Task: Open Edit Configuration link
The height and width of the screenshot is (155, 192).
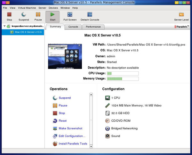Action: (x=72, y=136)
